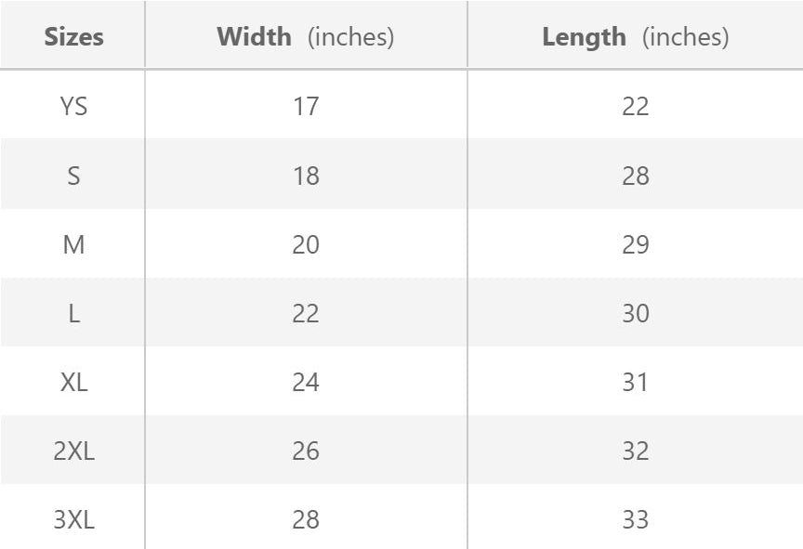Click width value 17 in YS row
Image resolution: width=803 pixels, height=549 pixels.
(x=306, y=107)
